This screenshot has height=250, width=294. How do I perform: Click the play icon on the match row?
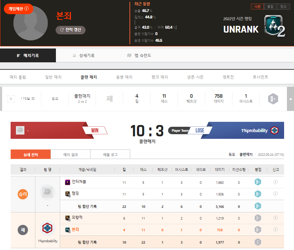(x=11, y=99)
